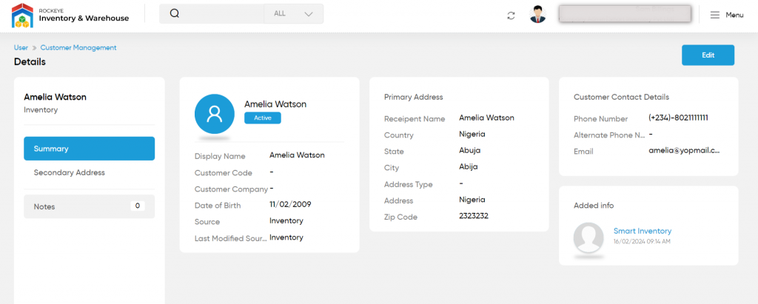
Task: Click the Smart Inventory grey avatar
Action: [x=588, y=237]
